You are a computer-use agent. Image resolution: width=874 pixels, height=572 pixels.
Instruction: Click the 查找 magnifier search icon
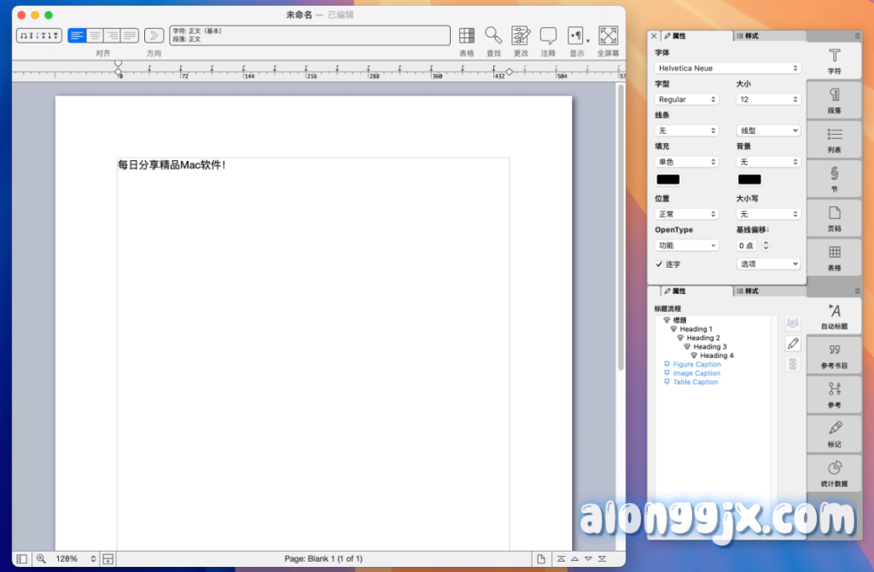click(493, 36)
